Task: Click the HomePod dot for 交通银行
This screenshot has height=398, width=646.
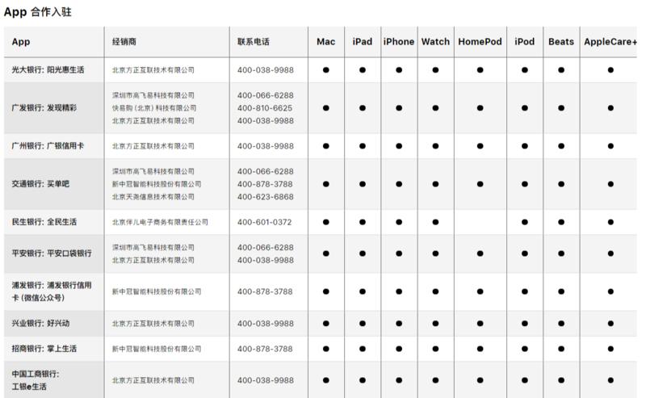Action: point(480,184)
